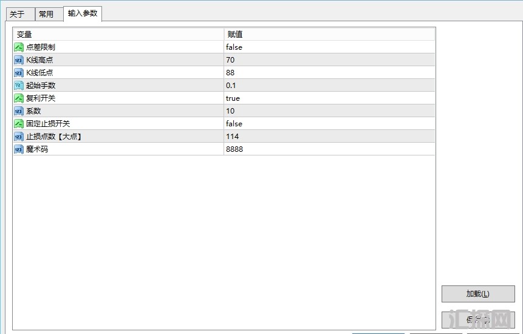Change the 复利开关 true value

pos(233,98)
